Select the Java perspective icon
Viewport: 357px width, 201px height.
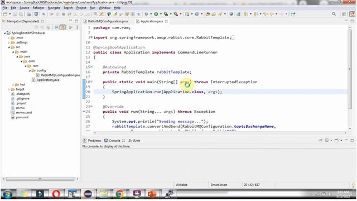tap(352, 14)
